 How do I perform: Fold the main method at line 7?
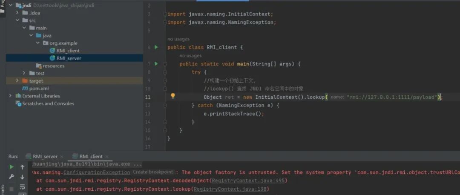coord(165,64)
